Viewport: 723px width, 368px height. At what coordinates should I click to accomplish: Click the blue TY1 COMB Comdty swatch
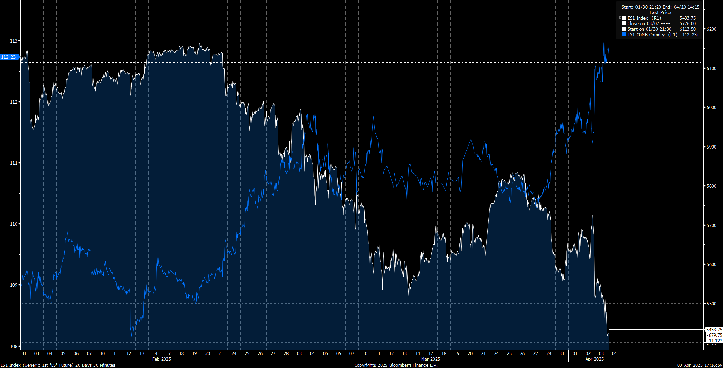click(624, 35)
